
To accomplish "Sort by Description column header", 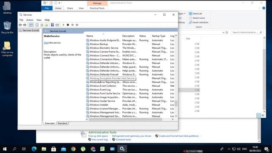I will [128, 36].
